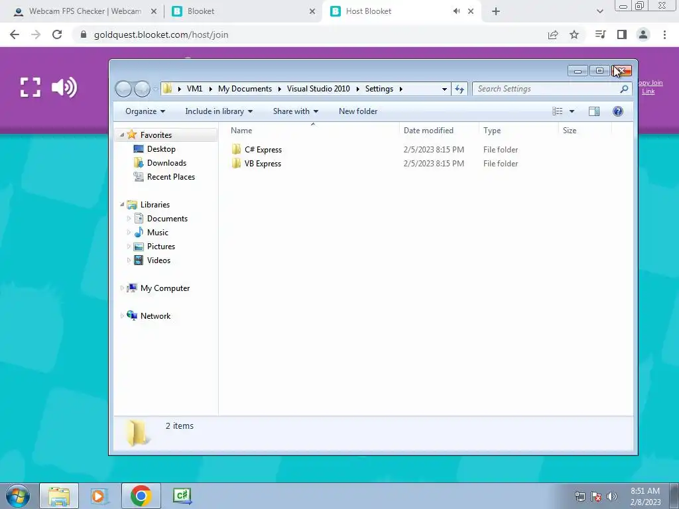679x509 pixels.
Task: Expand the Network tree node
Action: 122,315
